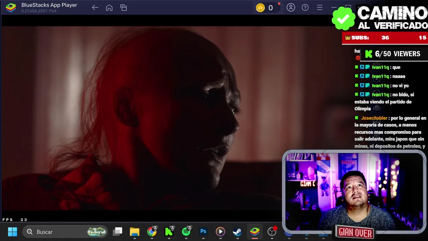428x241 pixels.
Task: Open BlueStacks help question-mark icon
Action: 305,7
